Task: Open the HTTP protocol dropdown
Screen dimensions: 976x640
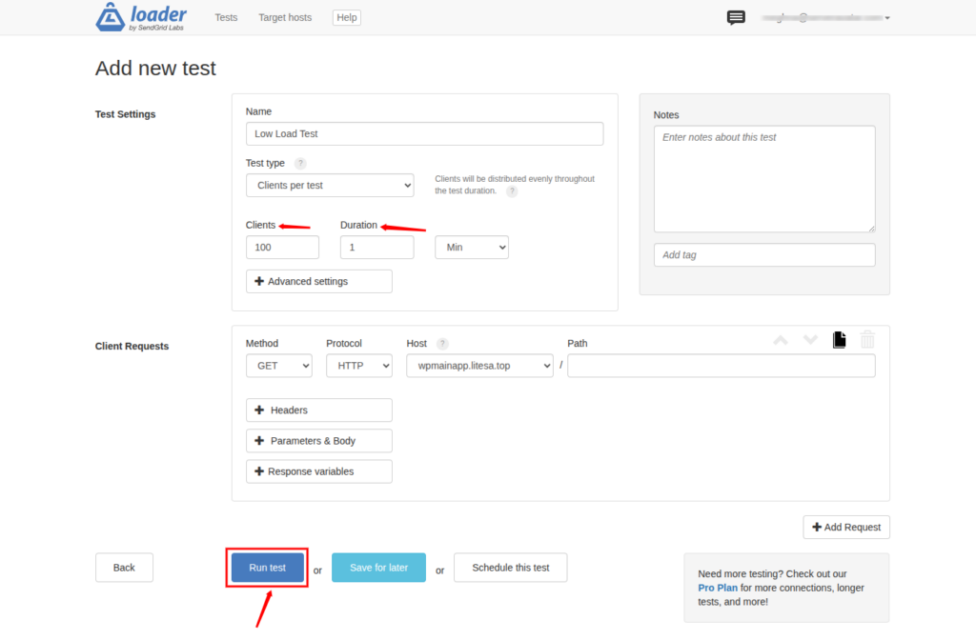Action: point(359,366)
